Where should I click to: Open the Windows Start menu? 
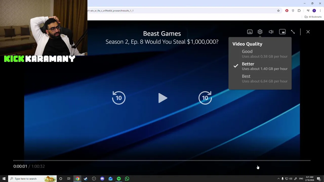pos(4,179)
